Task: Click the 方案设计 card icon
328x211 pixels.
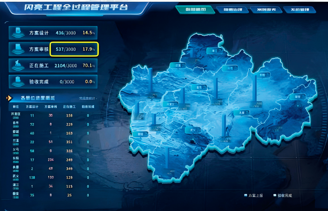Action: (x=16, y=33)
